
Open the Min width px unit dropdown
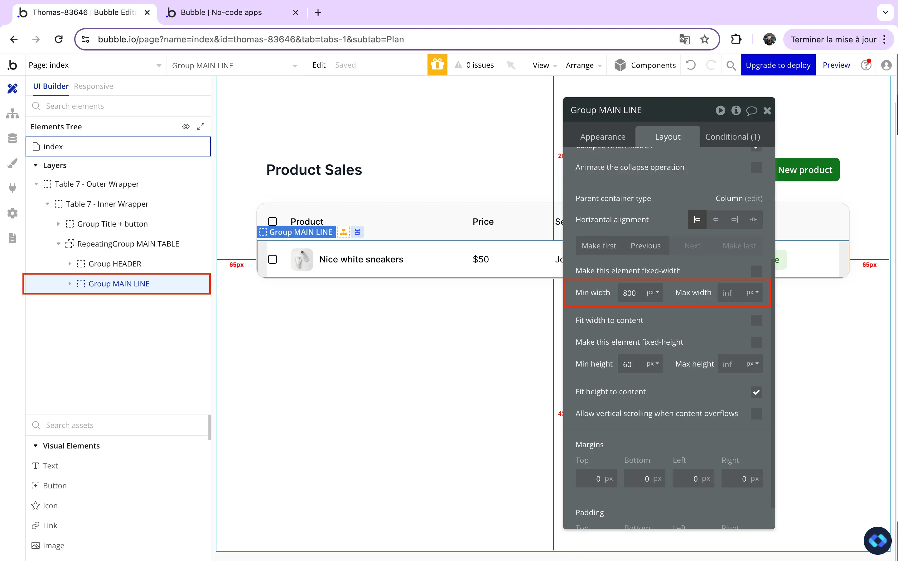click(x=653, y=292)
